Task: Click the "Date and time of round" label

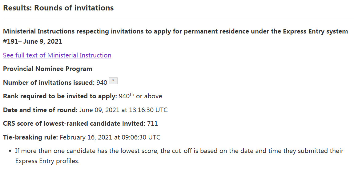Action: 40,110
